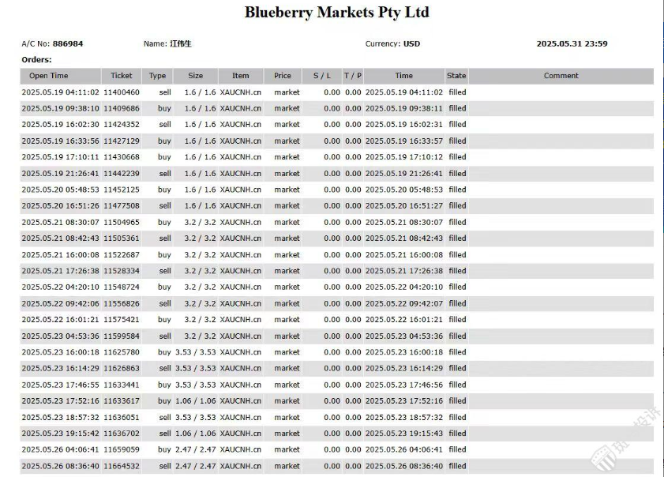The width and height of the screenshot is (664, 477).
Task: Select ticket number 11599584
Action: pos(122,336)
